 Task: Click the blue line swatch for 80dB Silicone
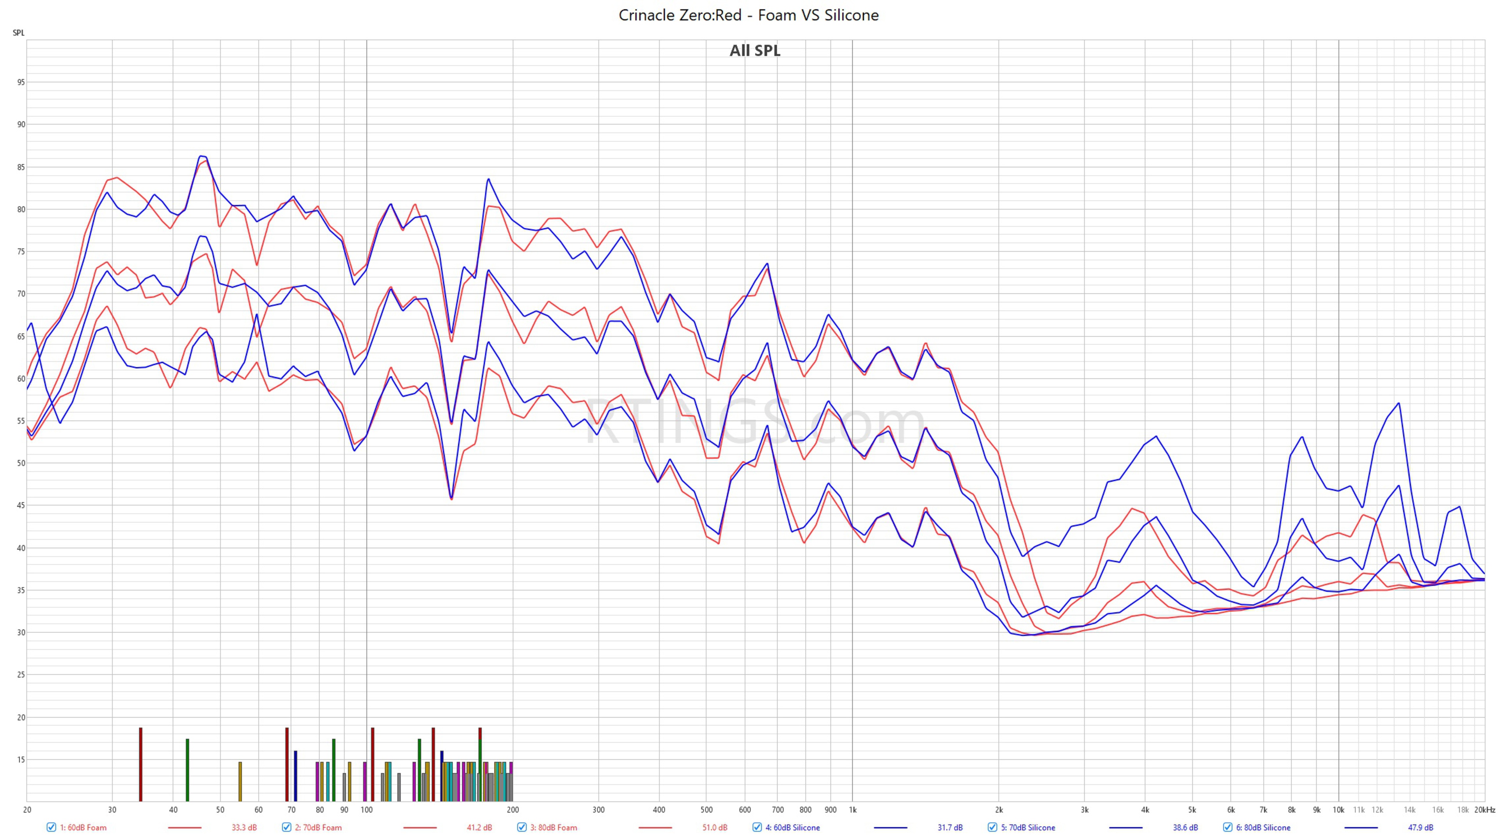1361,828
